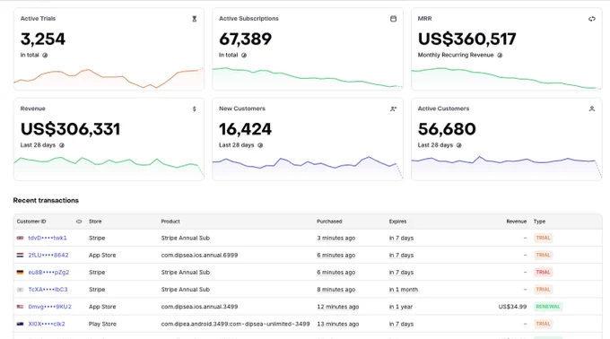Click the New Customers sparkline chart

point(308,167)
